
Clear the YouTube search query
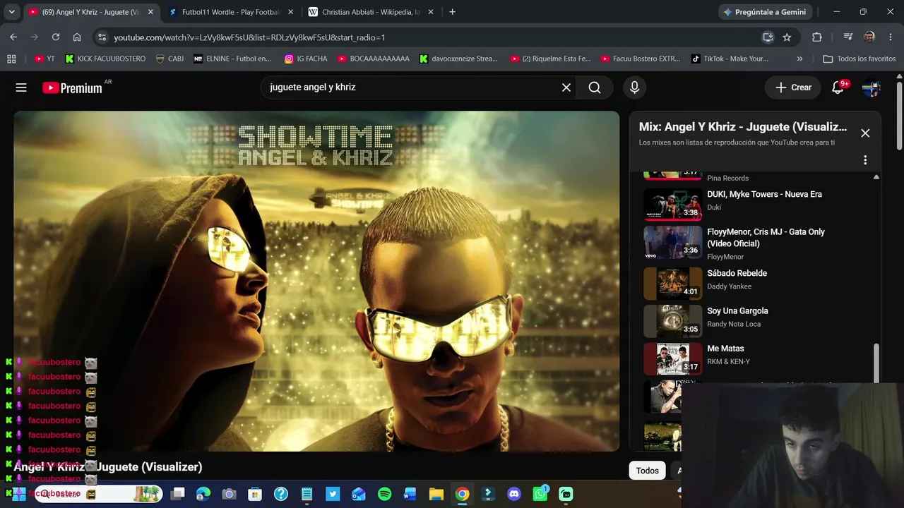point(566,87)
